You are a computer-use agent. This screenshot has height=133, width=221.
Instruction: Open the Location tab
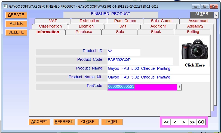[x=86, y=26]
